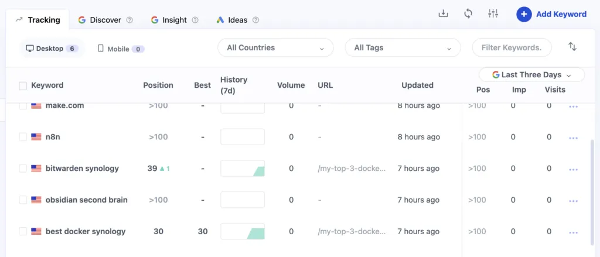
Task: Open the Ideas tab
Action: (x=237, y=20)
